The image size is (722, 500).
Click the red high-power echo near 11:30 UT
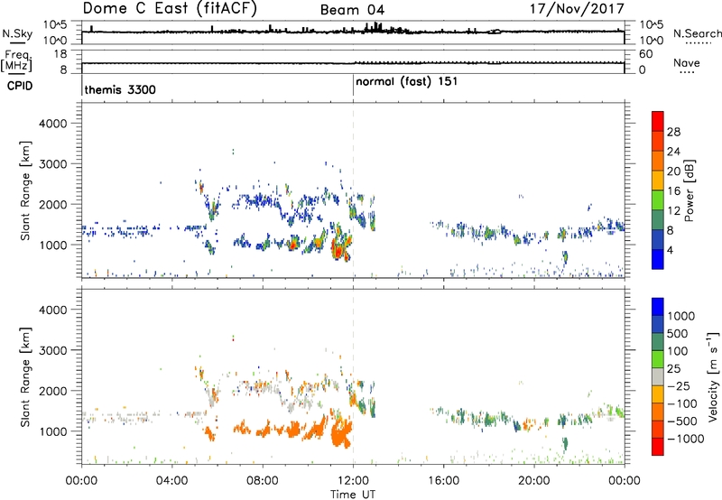[338, 251]
